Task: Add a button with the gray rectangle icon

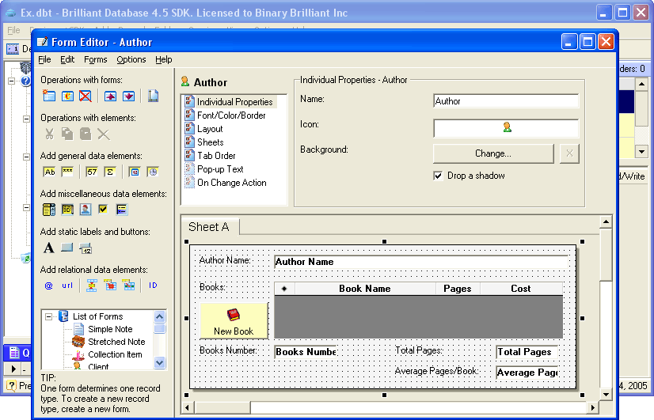Action: [x=67, y=248]
